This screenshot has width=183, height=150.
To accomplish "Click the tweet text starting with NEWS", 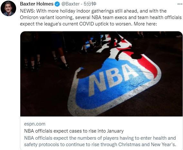I will pyautogui.click(x=101, y=17).
